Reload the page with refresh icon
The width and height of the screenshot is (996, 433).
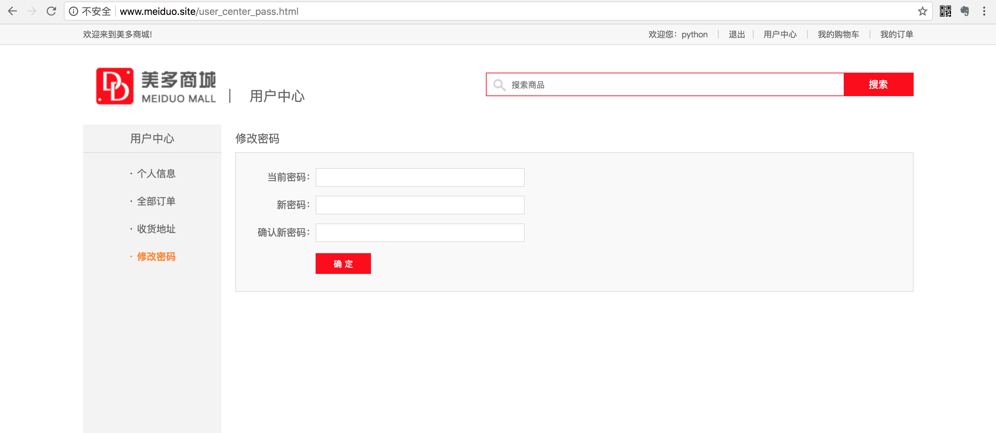52,11
